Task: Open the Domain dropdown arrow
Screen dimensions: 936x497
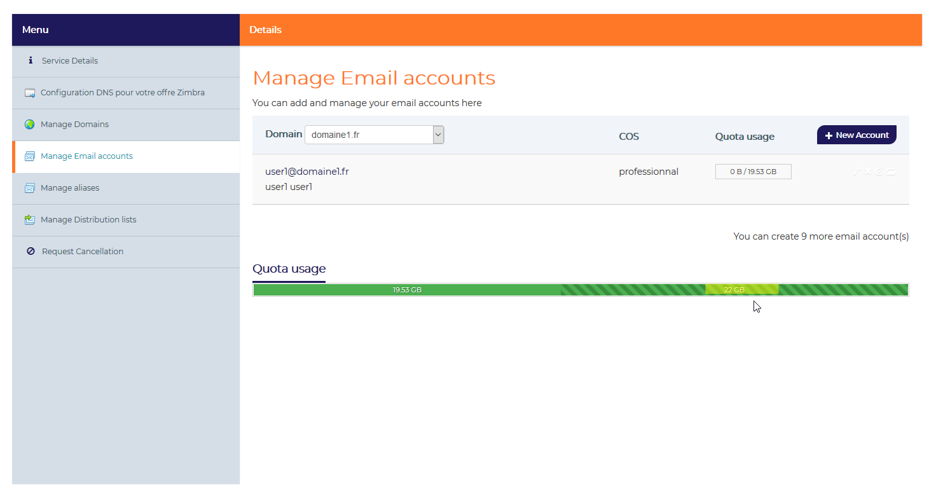Action: click(x=438, y=135)
